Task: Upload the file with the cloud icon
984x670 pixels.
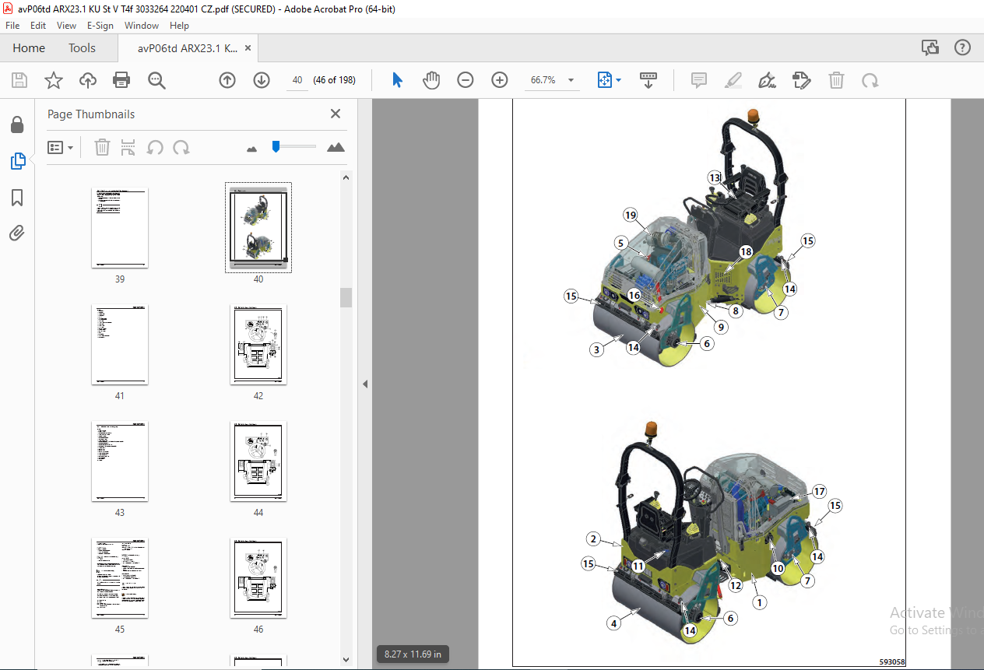Action: tap(88, 80)
